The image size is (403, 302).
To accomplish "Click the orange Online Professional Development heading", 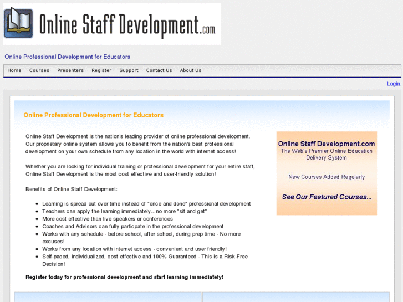I will point(94,115).
